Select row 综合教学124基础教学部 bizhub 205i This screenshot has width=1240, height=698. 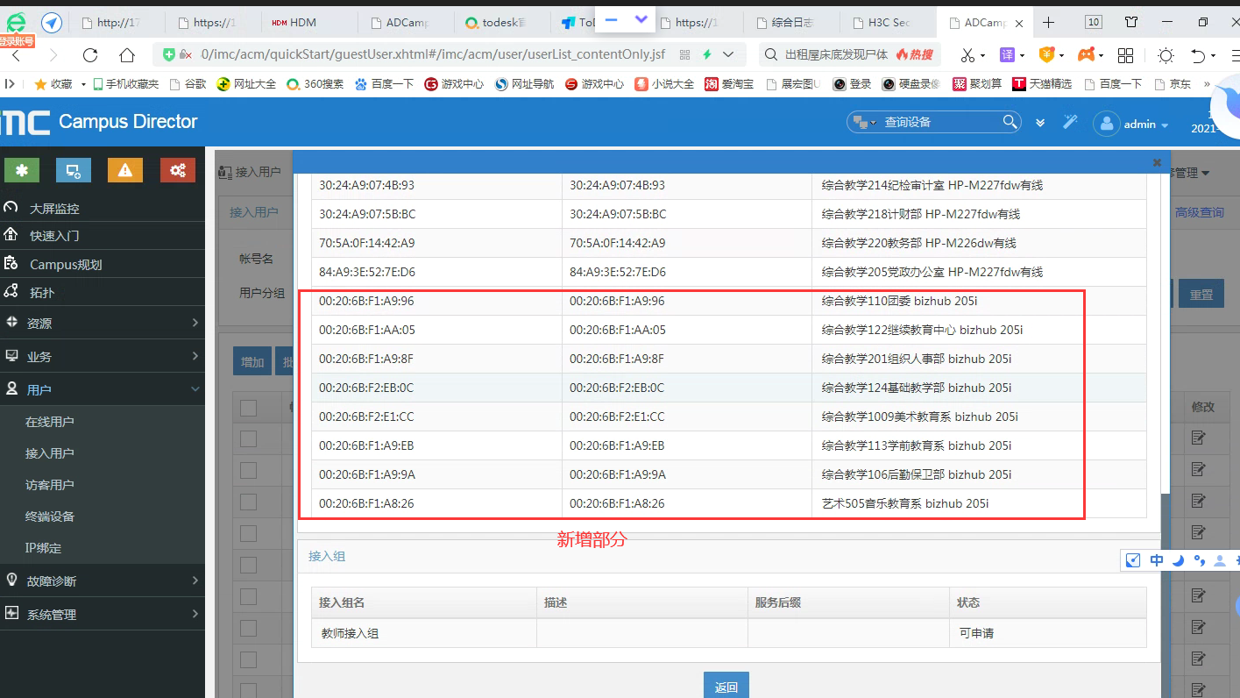tap(728, 388)
